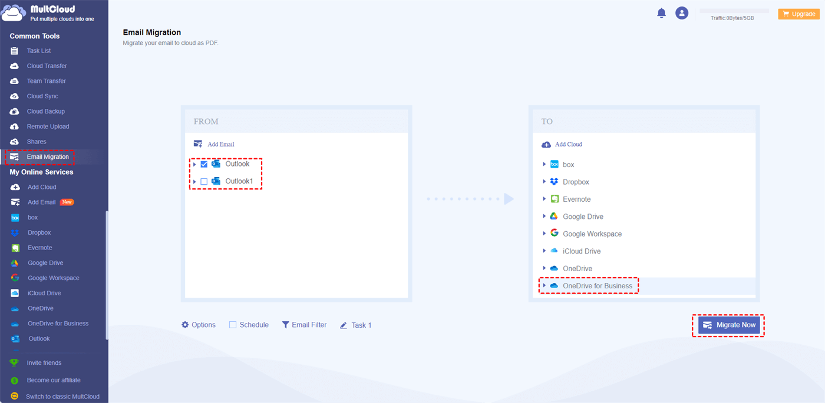Image resolution: width=825 pixels, height=403 pixels.
Task: Select Google Drive icon in TO list
Action: pos(554,217)
